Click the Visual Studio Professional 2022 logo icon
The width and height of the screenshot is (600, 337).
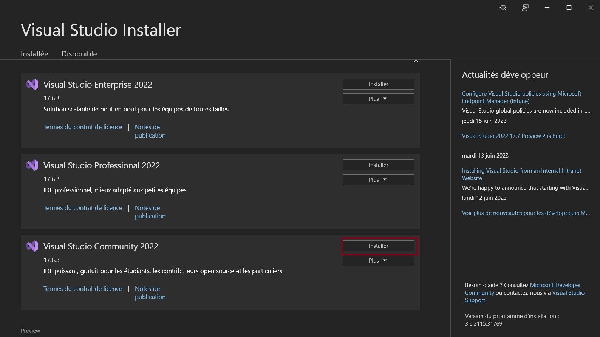(x=32, y=165)
